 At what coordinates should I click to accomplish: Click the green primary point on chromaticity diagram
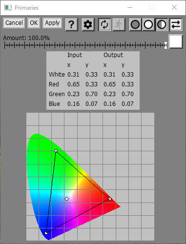click(56, 151)
